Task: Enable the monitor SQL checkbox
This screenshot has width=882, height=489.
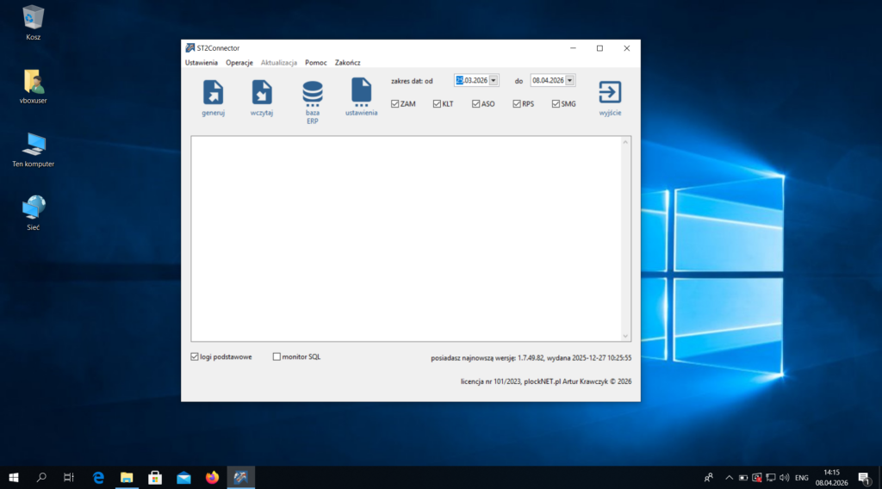Action: (x=276, y=356)
